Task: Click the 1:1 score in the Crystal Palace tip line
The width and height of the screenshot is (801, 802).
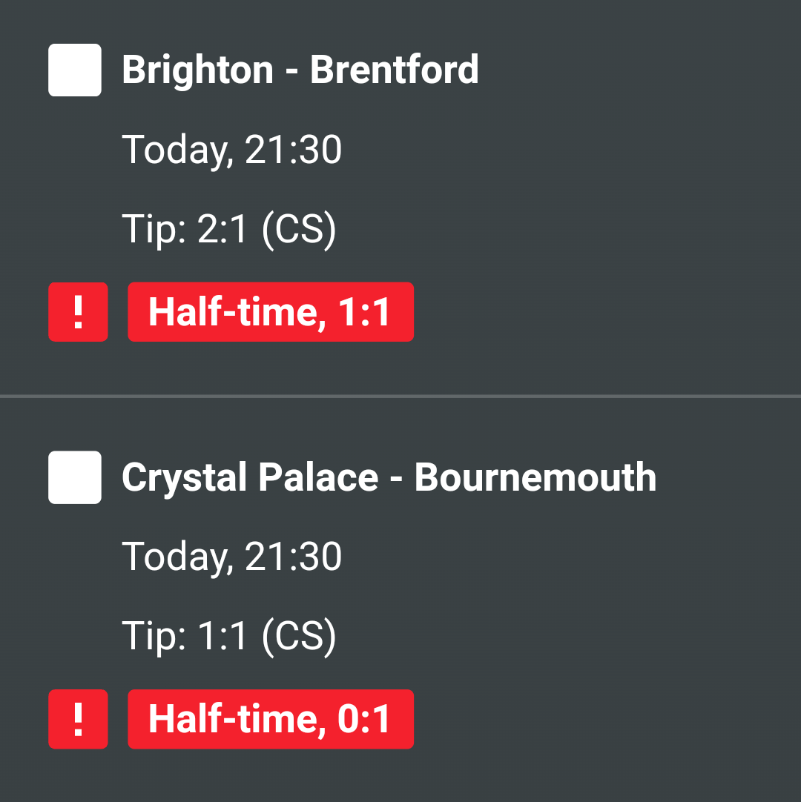Action: pos(222,637)
